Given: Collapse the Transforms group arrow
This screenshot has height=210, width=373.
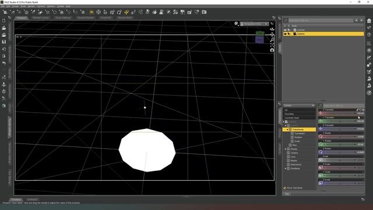Looking at the screenshot, I should (x=287, y=129).
